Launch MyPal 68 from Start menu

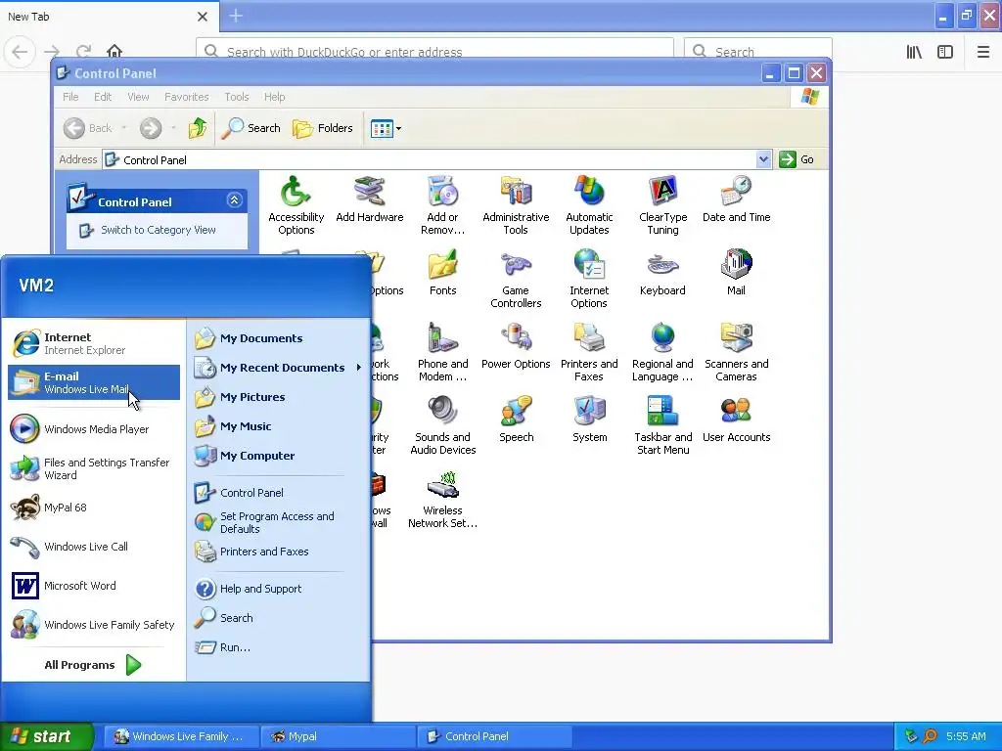(x=94, y=508)
